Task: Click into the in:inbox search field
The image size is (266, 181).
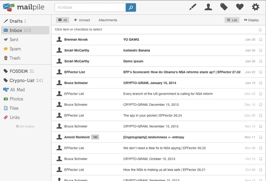Action: coord(90,7)
